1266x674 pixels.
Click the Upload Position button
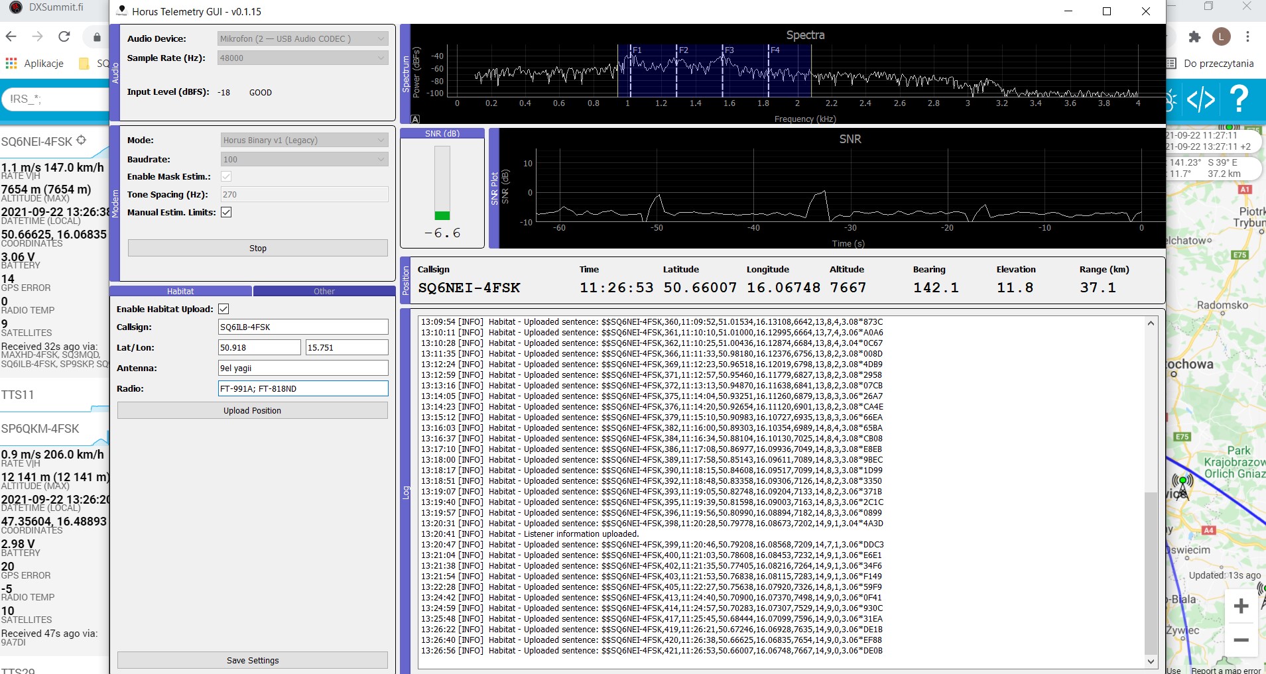click(252, 411)
